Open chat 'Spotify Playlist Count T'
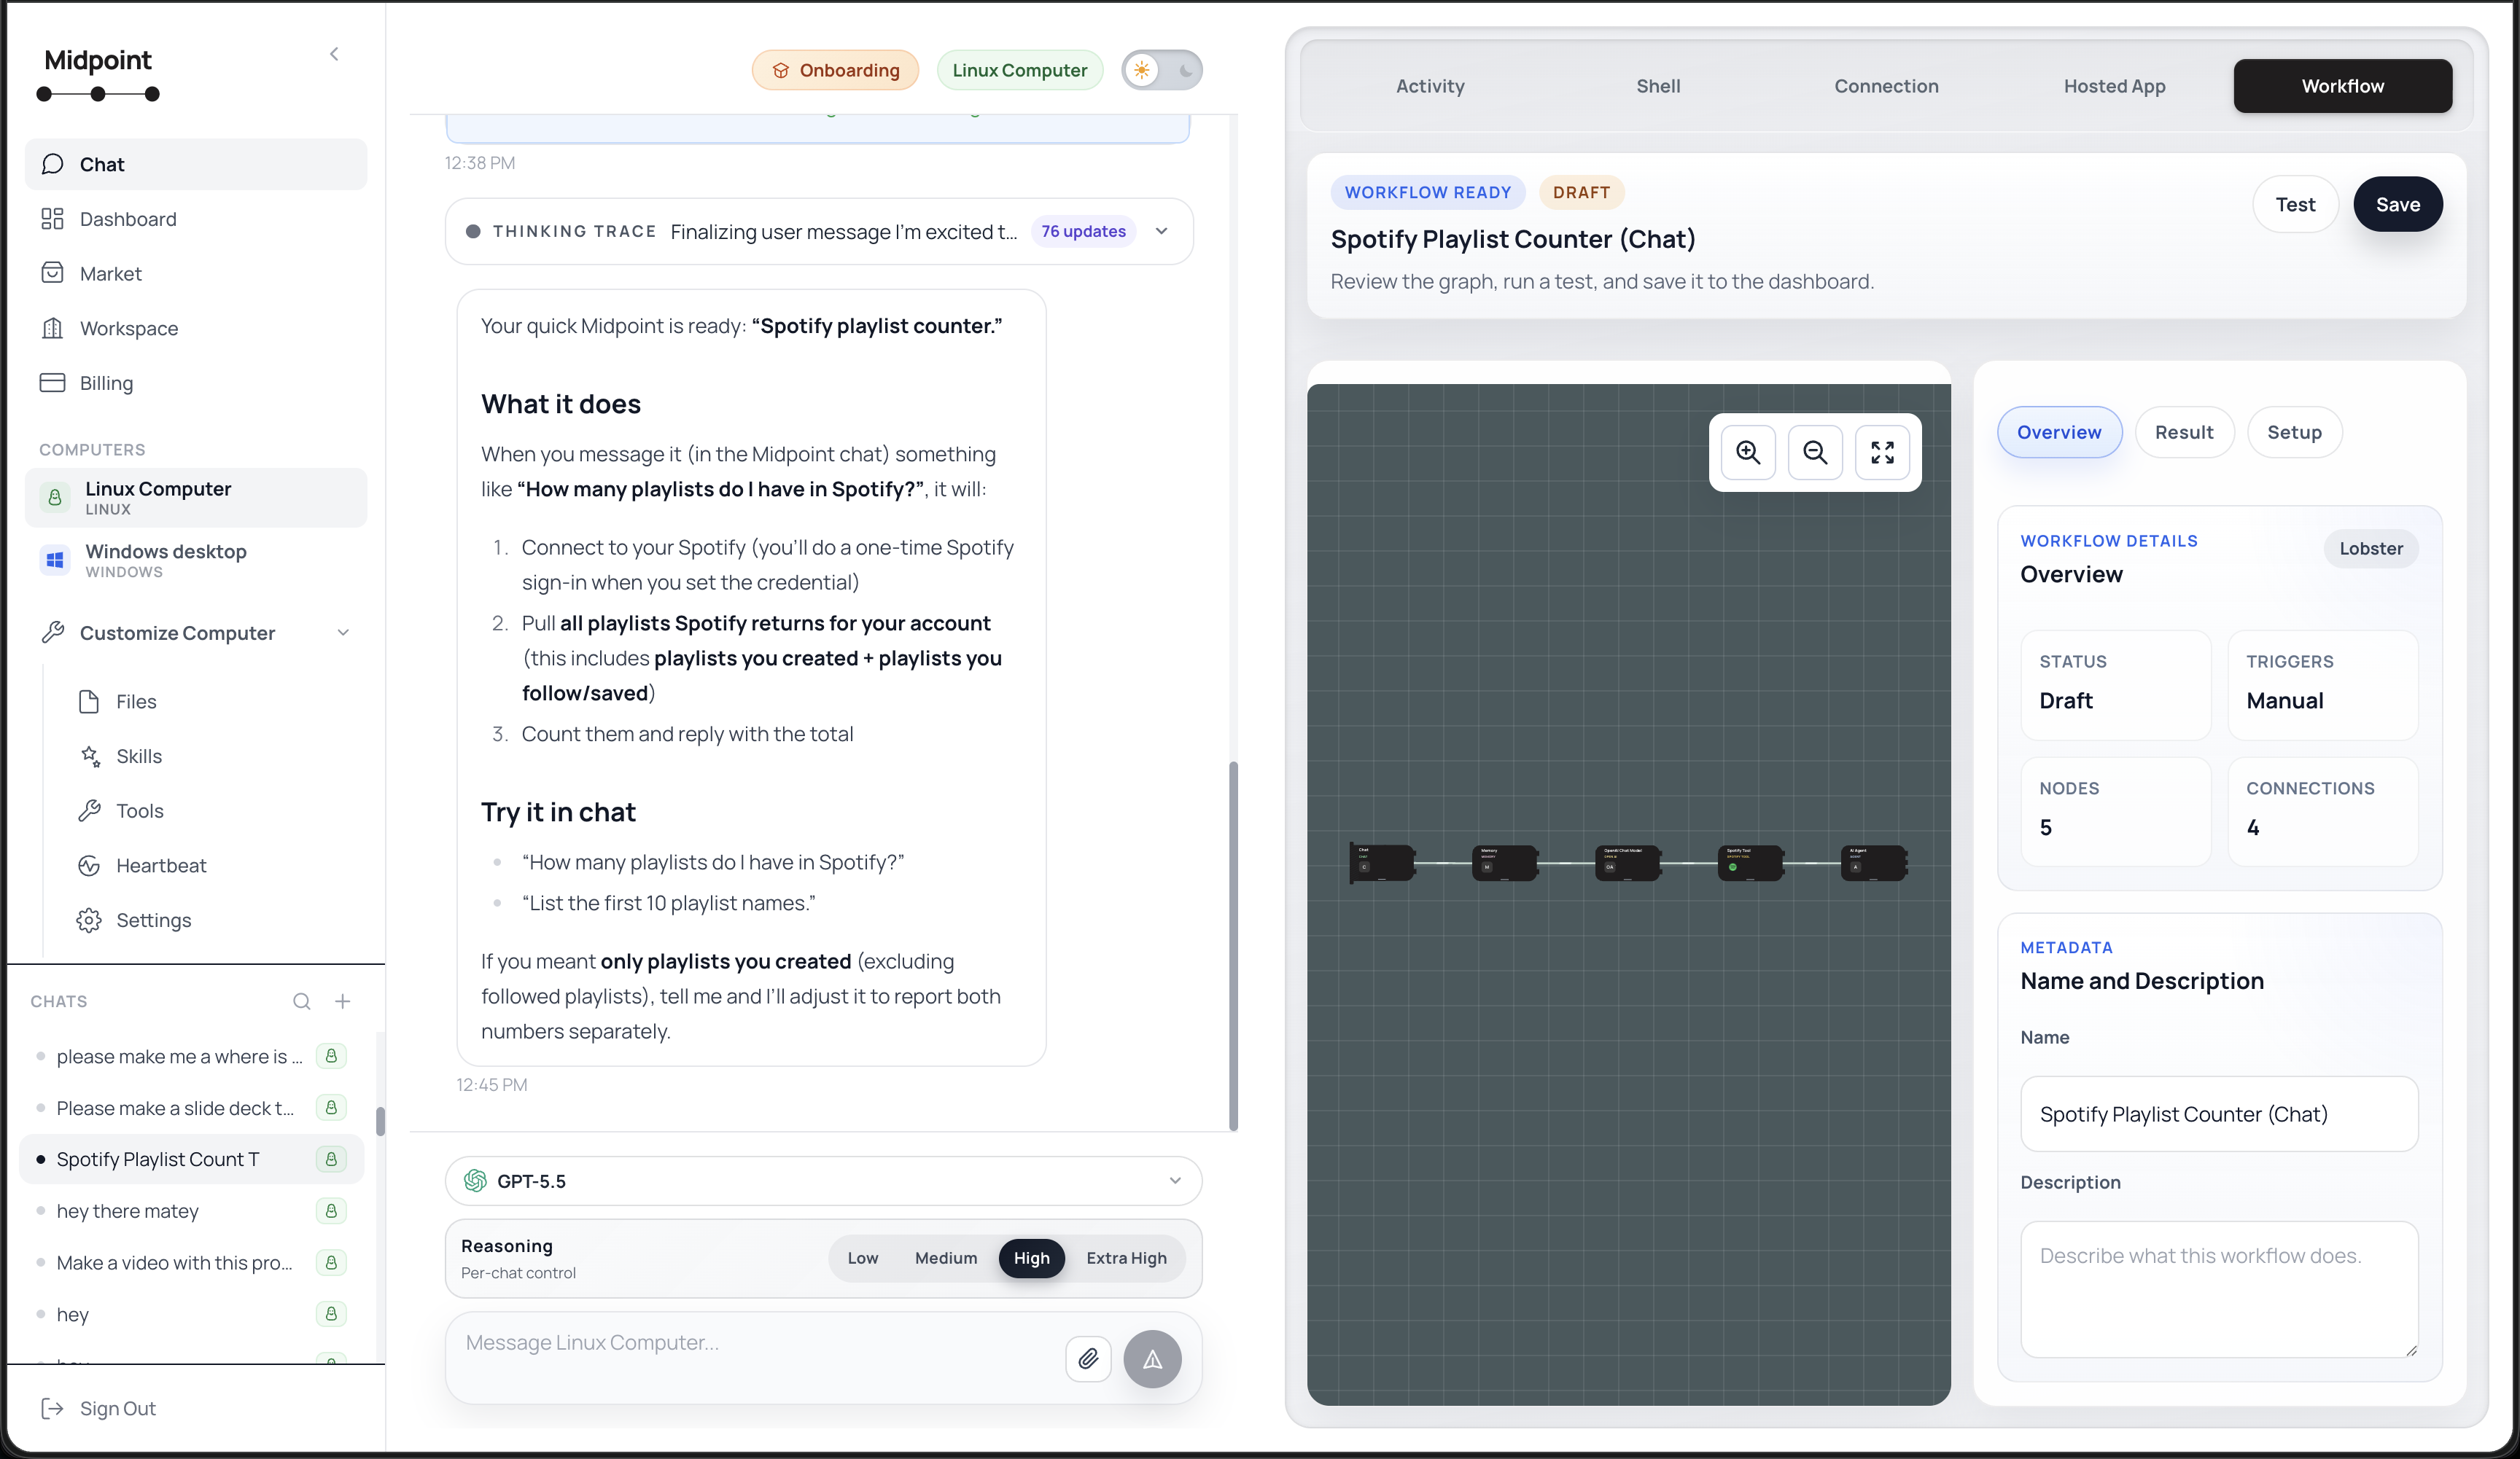 [x=192, y=1159]
